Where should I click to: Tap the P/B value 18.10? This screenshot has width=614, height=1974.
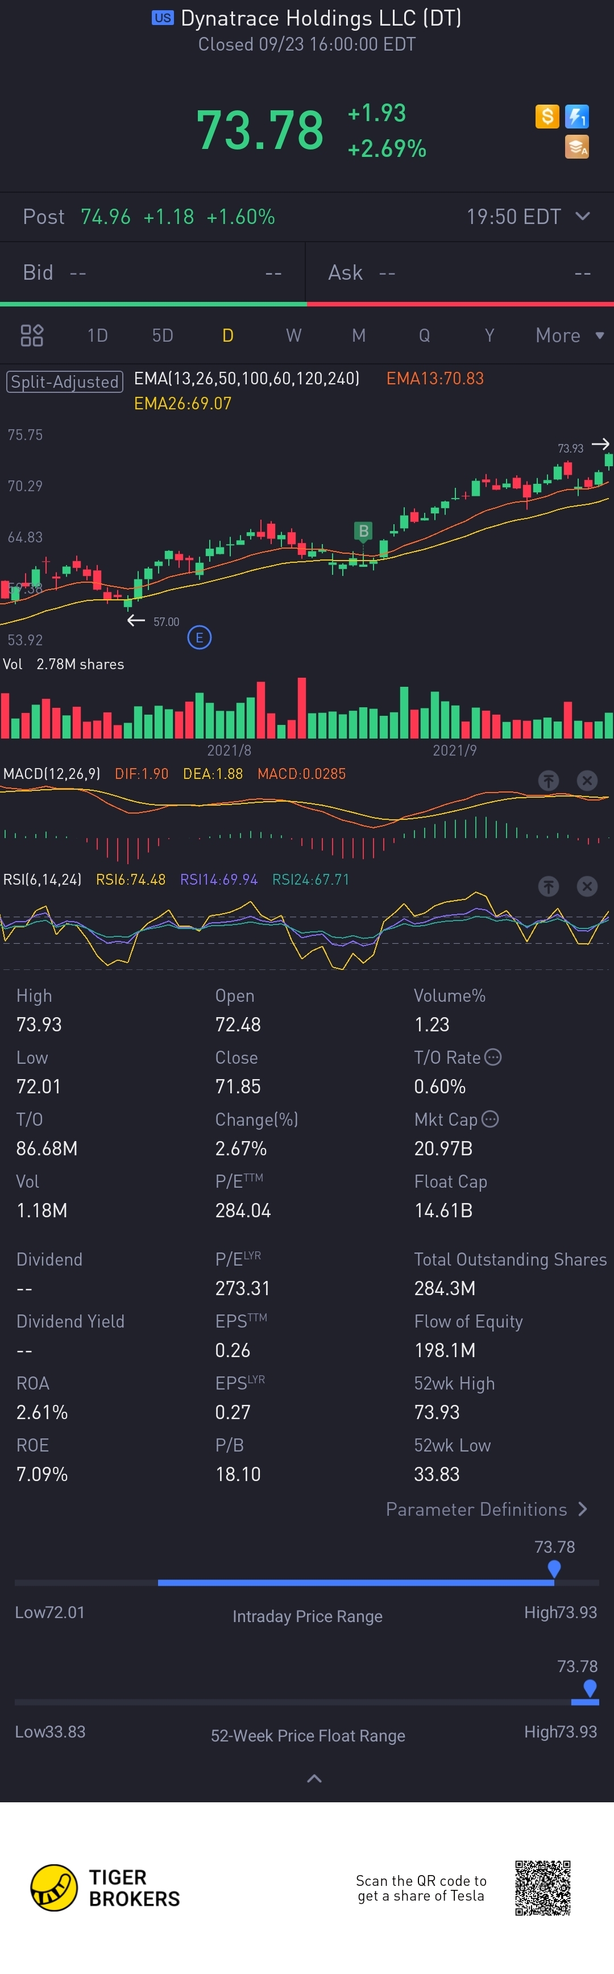tap(238, 1474)
